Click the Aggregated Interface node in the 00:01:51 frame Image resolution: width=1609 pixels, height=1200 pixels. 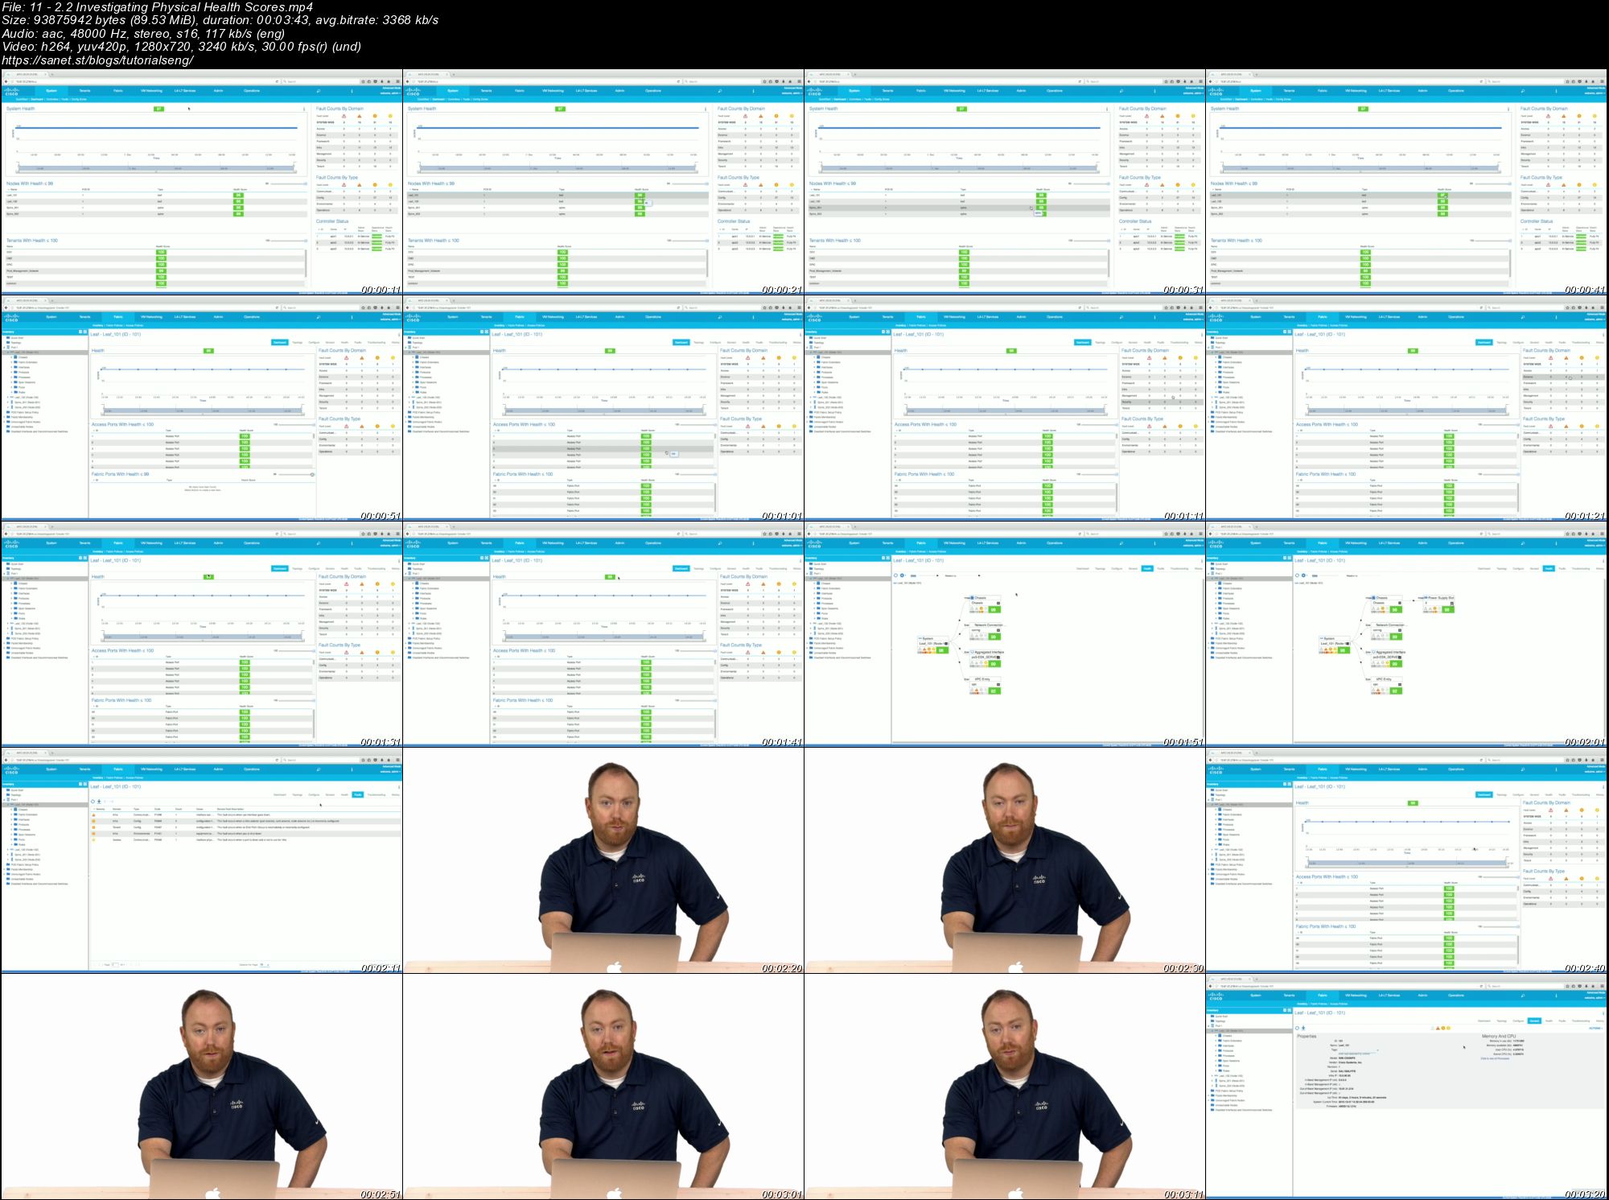(986, 658)
